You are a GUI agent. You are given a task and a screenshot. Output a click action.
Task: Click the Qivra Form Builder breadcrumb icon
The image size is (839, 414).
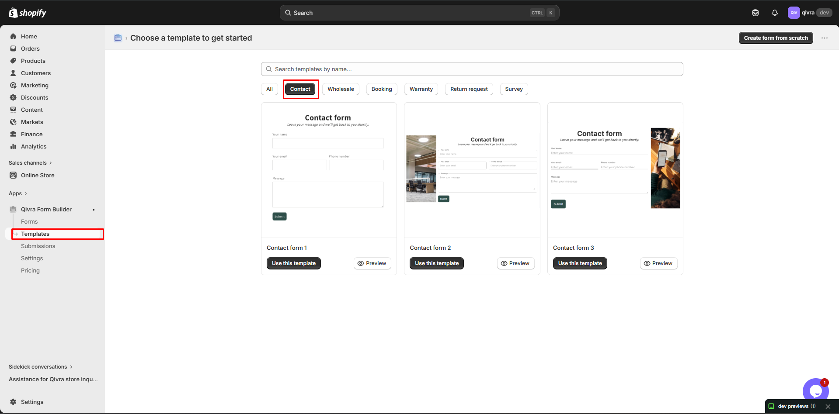(118, 38)
